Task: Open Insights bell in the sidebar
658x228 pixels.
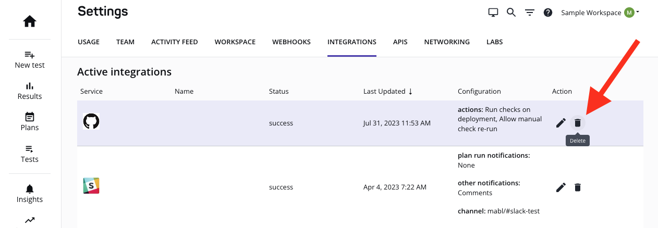Action: pos(30,194)
